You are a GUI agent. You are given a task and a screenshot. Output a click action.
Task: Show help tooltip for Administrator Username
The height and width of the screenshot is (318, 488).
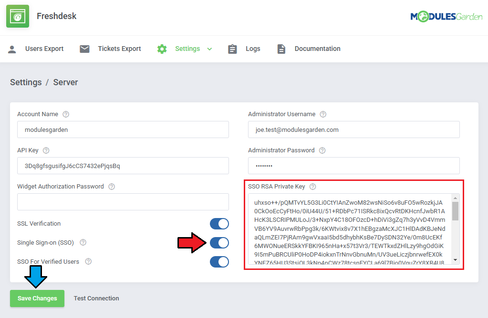pos(323,114)
